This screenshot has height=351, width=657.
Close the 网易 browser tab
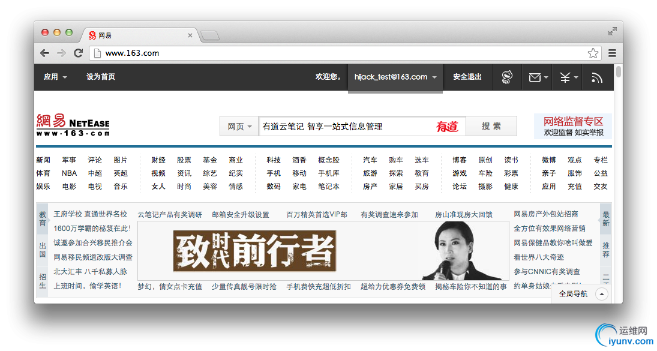coord(190,35)
